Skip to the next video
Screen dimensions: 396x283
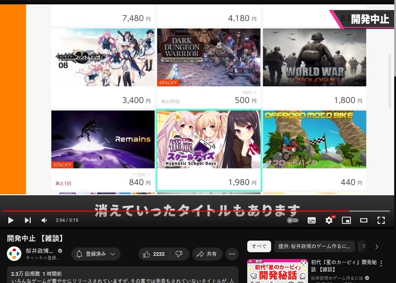[x=28, y=220]
